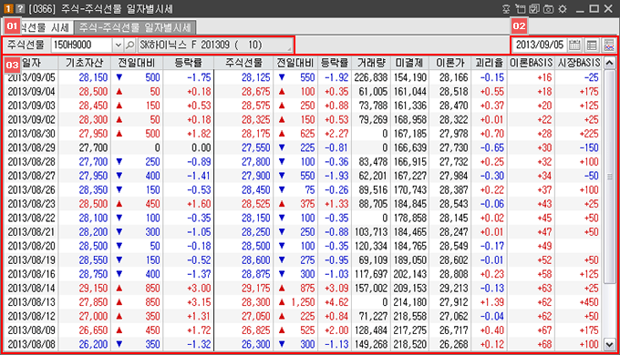620x355 pixels.
Task: Click the 120,334 volume cell
Action: 371,246
